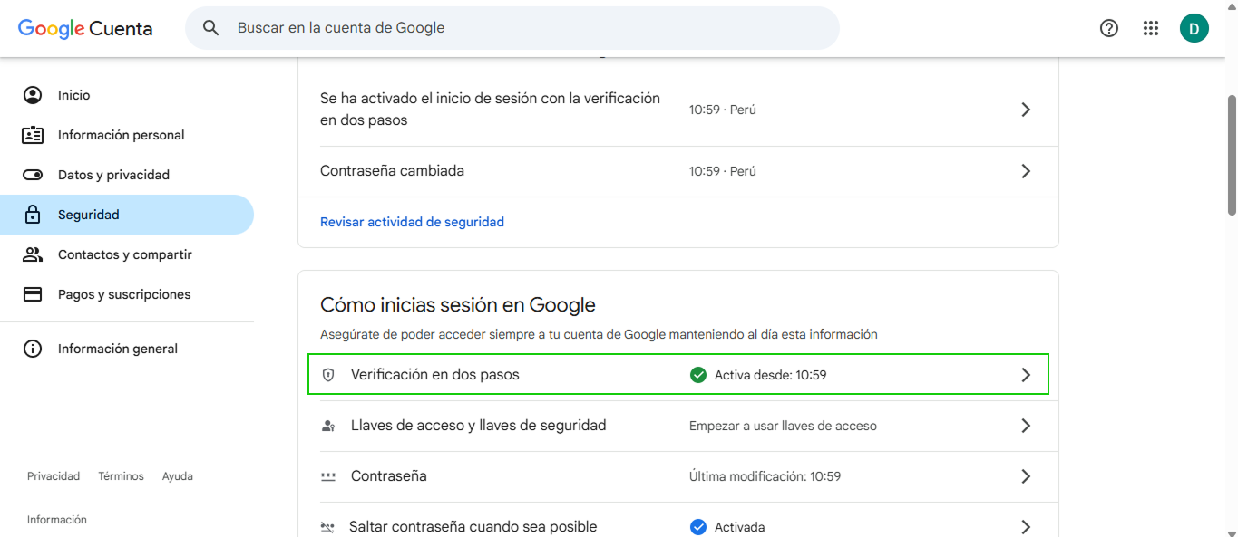The width and height of the screenshot is (1238, 537).
Task: Select the Inicio home icon in sidebar
Action: [34, 94]
